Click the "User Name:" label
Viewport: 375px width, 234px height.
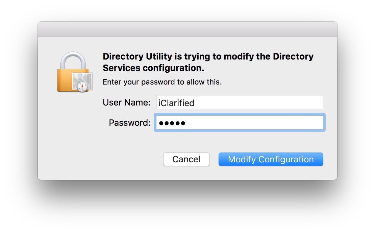coord(126,102)
